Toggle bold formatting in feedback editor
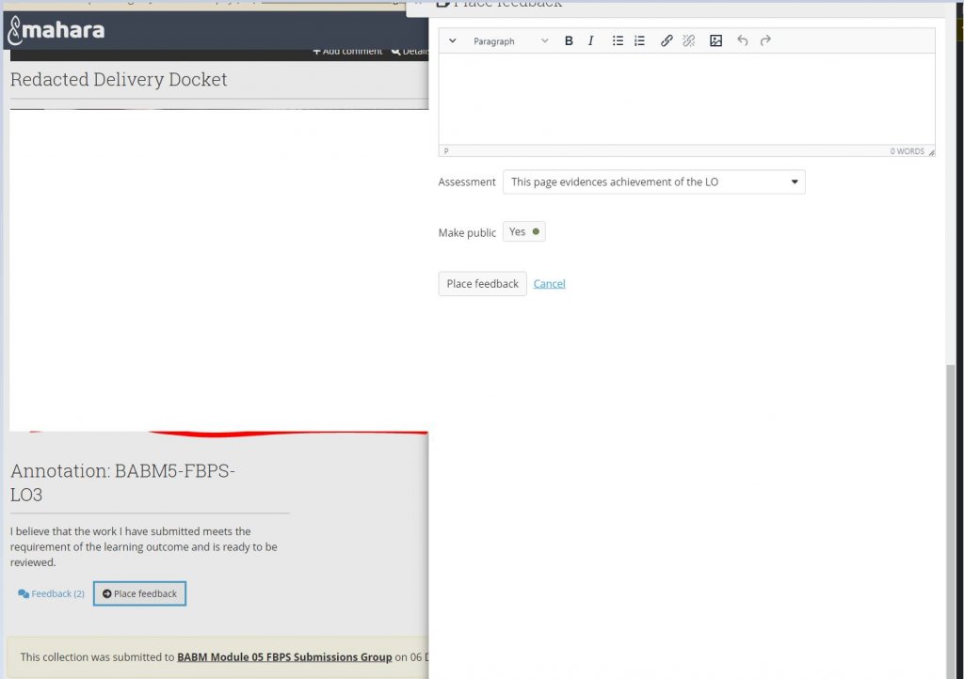 tap(569, 41)
